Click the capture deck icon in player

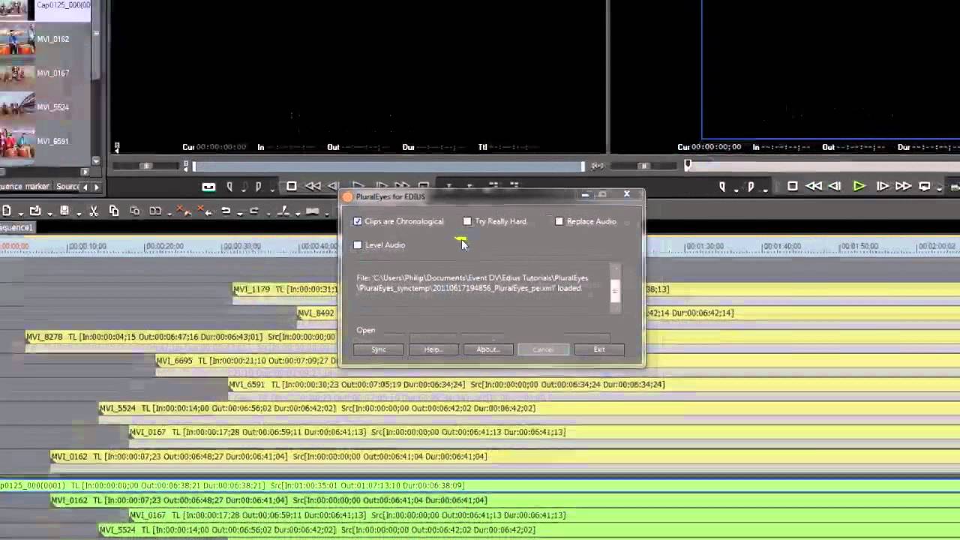[x=209, y=187]
